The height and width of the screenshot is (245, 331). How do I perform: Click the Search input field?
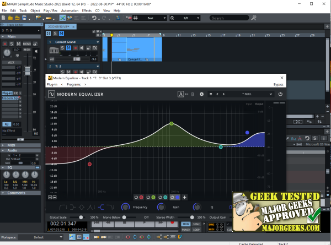pyautogui.click(x=229, y=18)
